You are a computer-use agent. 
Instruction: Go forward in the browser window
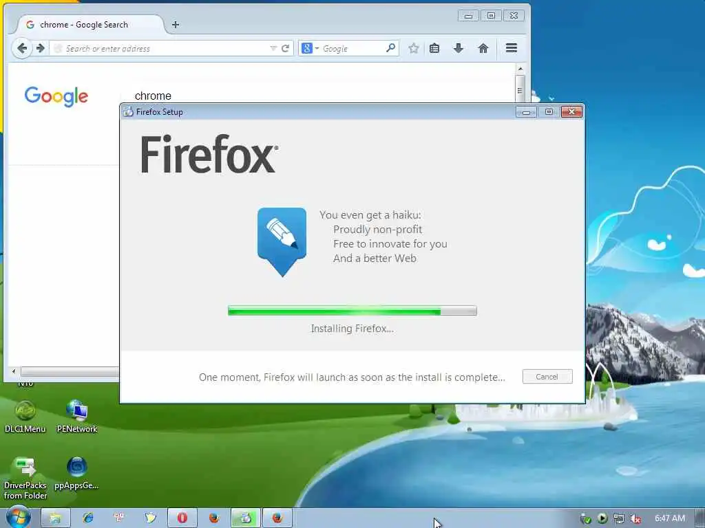41,48
